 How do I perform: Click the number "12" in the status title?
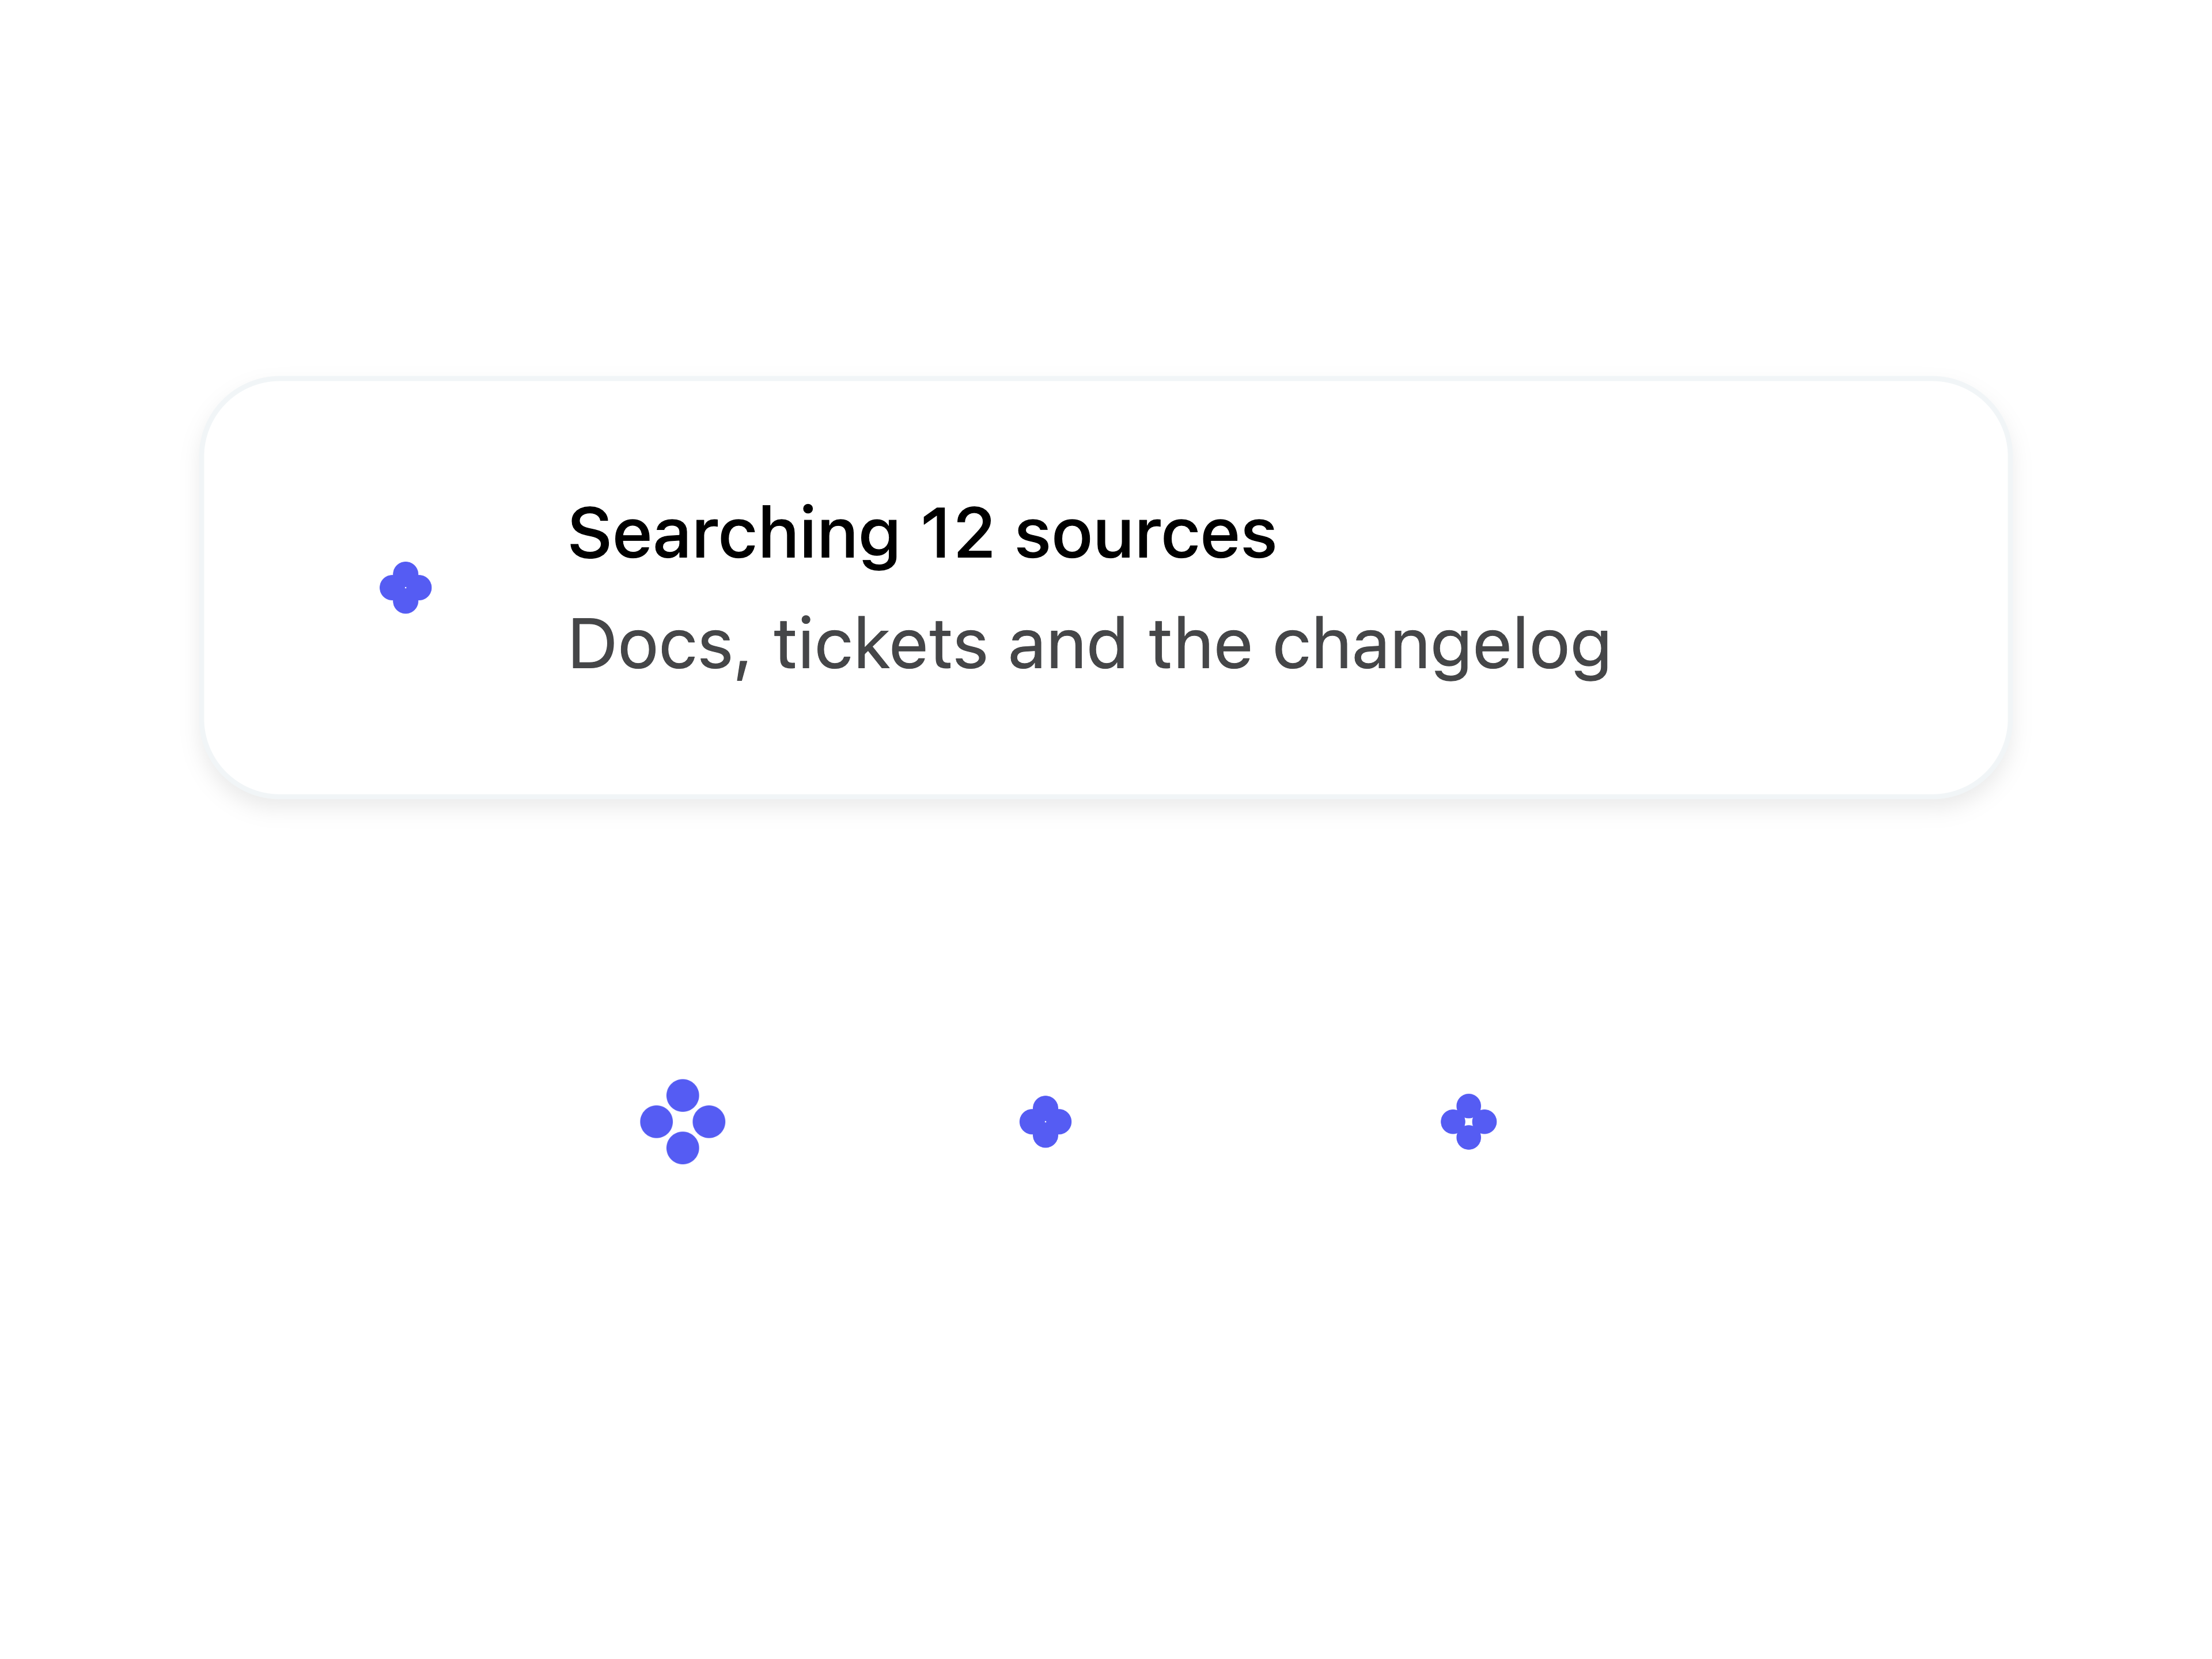tap(957, 534)
